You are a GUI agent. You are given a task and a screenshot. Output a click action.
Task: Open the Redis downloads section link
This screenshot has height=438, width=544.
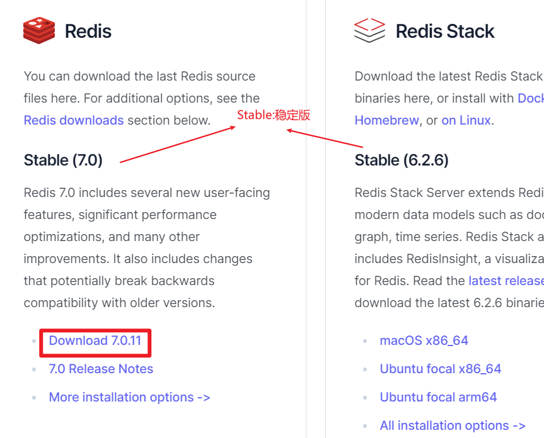(x=74, y=120)
